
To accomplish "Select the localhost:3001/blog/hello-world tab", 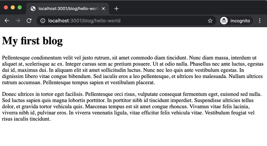I will pos(68,9).
